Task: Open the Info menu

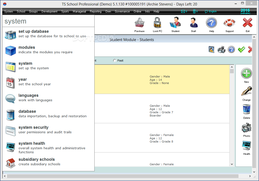Action: (x=147, y=11)
